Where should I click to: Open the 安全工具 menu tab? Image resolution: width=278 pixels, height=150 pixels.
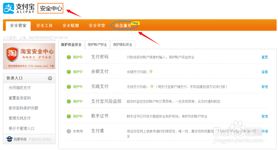point(44,25)
